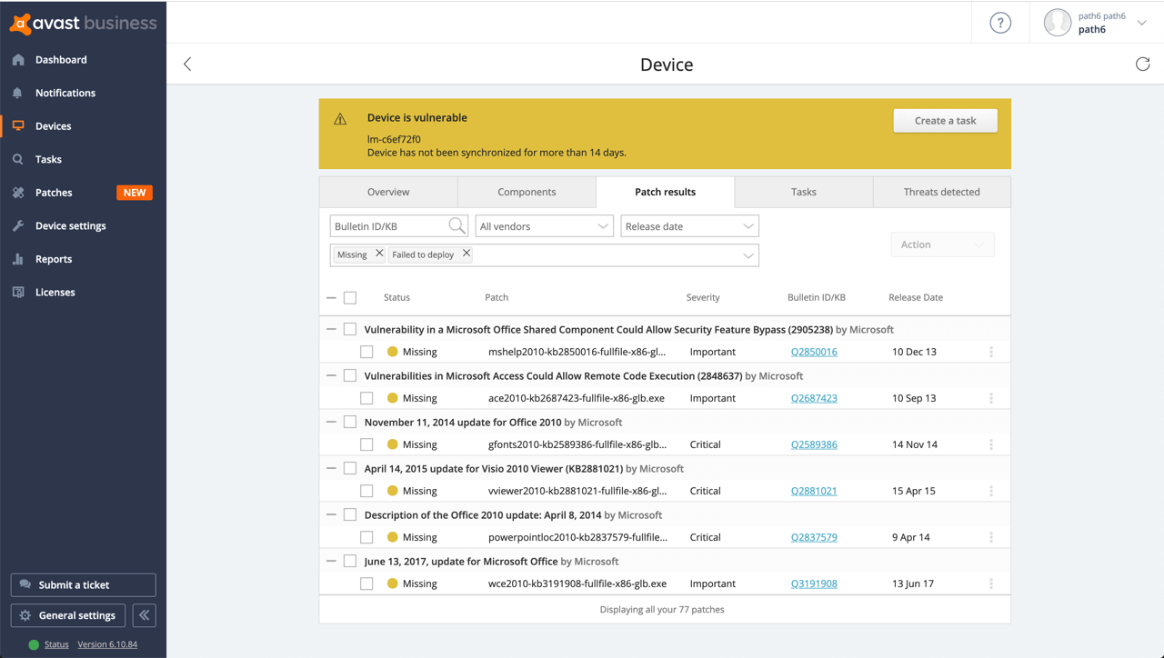Image resolution: width=1164 pixels, height=658 pixels.
Task: Click the refresh icon on Device page
Action: click(x=1142, y=64)
